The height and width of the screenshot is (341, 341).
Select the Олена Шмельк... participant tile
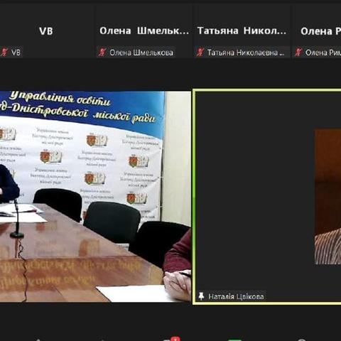click(x=144, y=31)
